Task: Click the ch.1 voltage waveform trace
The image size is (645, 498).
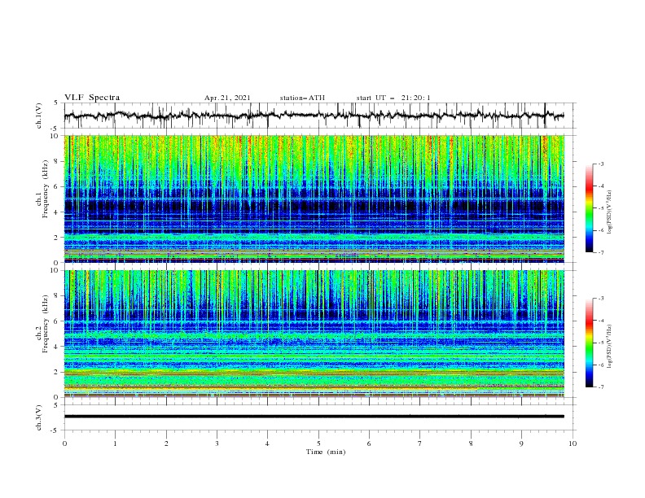Action: pos(314,116)
